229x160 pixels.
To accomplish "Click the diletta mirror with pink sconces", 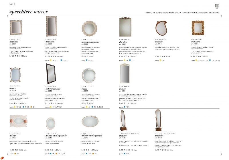I will pos(18,121).
